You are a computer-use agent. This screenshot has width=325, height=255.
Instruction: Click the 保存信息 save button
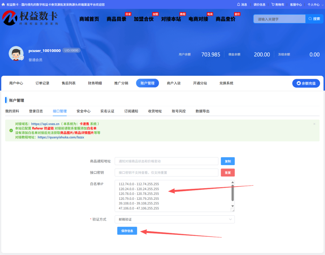click(x=127, y=231)
